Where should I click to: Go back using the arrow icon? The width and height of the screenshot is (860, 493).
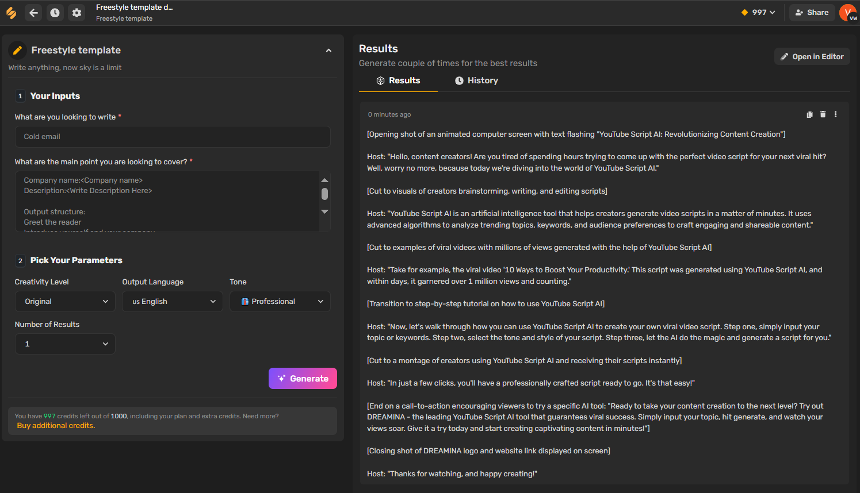click(x=33, y=13)
